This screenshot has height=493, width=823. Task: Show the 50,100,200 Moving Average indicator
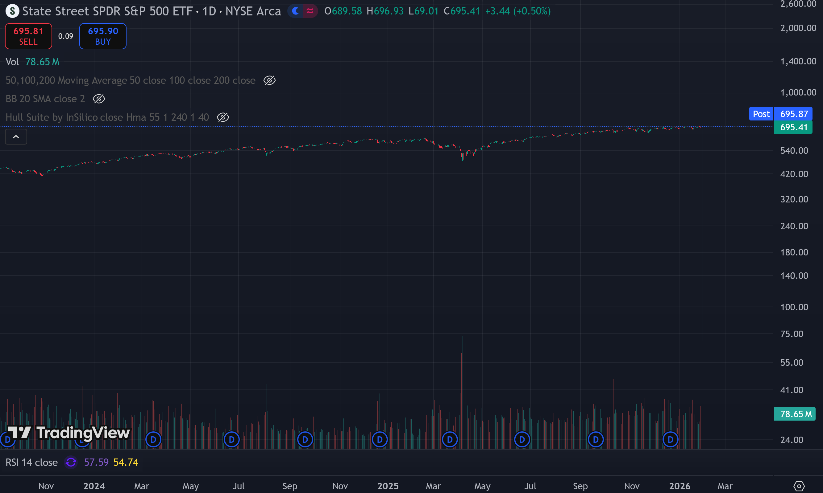click(269, 80)
